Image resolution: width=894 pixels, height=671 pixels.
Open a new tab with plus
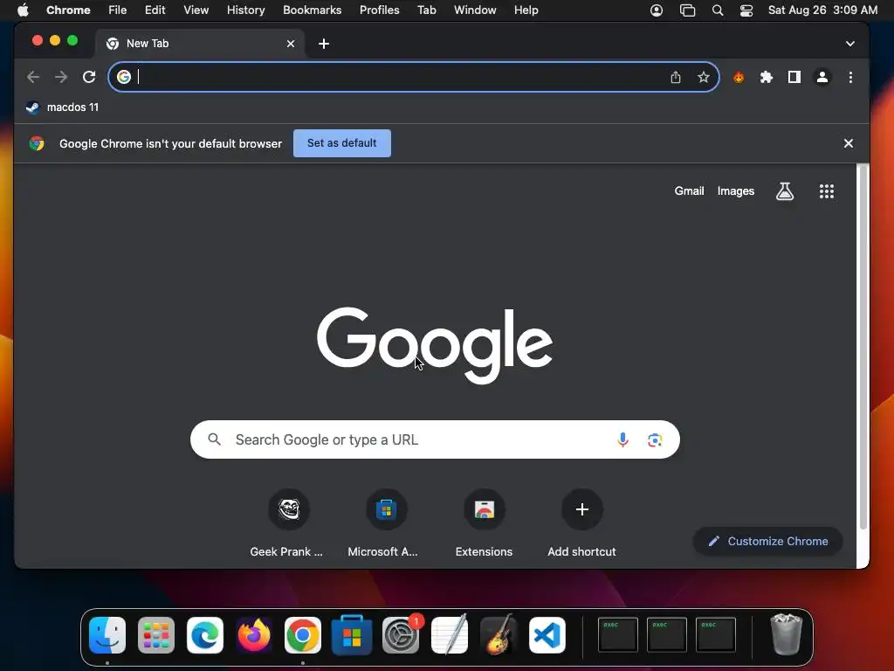324,44
